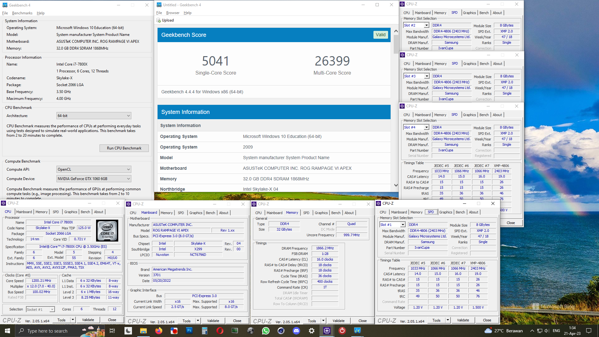Click the CPU-Z title icon of the Slot #2 window
This screenshot has width=599, height=337.
click(x=402, y=4)
